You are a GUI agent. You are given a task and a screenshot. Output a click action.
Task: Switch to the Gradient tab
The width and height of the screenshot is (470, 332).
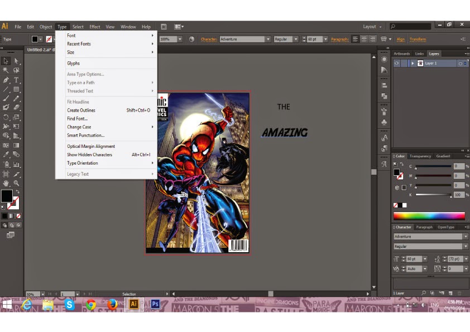point(443,156)
